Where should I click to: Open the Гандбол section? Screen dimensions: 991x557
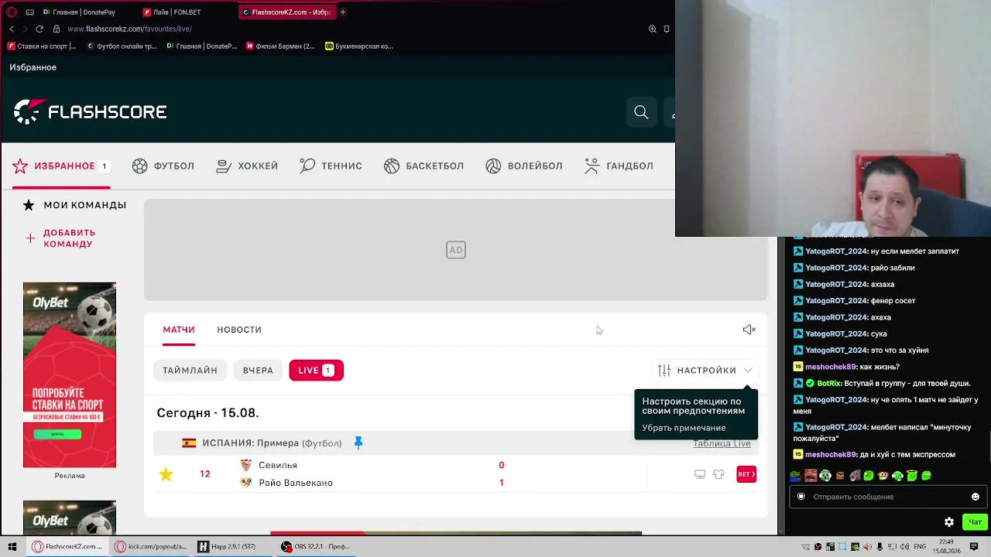tap(619, 166)
